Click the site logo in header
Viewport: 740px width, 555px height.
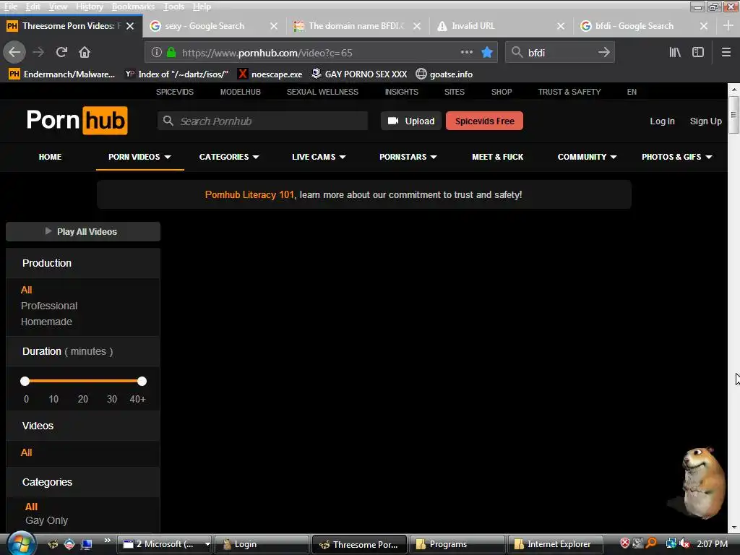pos(77,121)
